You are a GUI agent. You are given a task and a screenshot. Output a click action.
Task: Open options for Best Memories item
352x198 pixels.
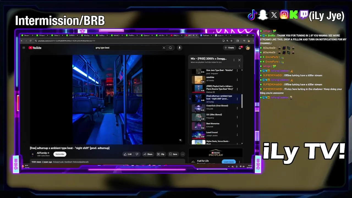tap(237, 126)
